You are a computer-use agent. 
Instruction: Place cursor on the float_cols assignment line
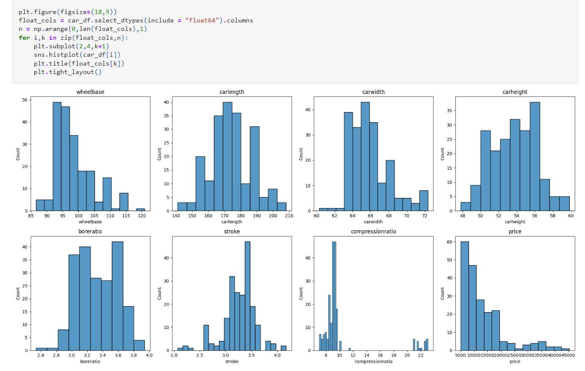(x=136, y=20)
